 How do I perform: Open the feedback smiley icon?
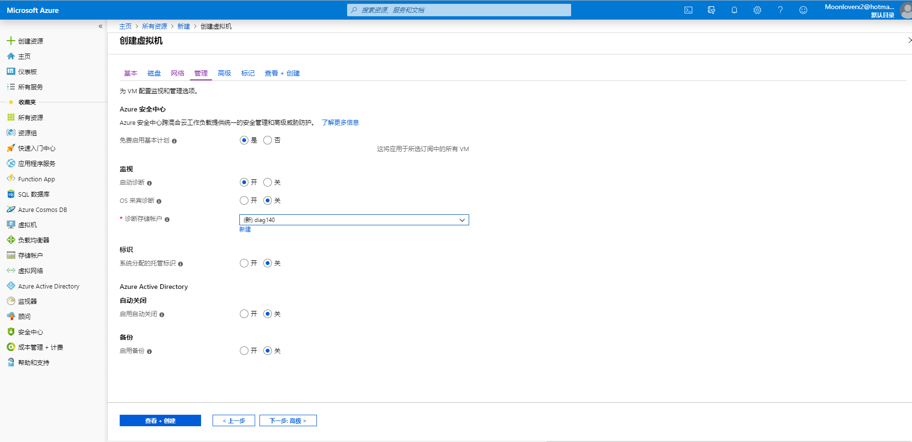tap(803, 10)
